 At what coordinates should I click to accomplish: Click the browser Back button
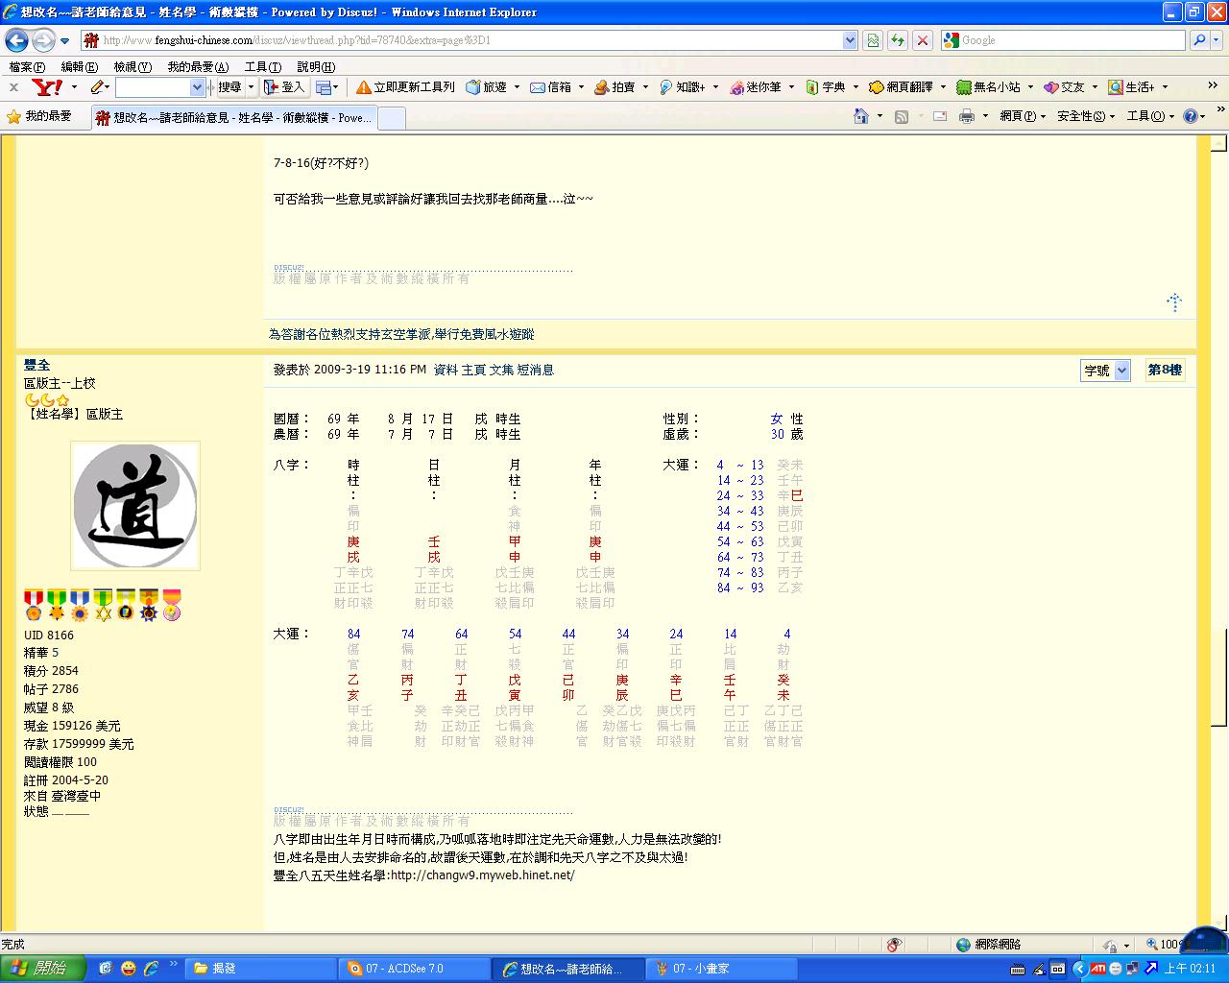(17, 40)
